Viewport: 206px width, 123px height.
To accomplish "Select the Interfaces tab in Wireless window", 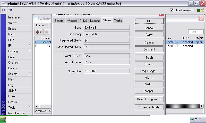I will [x=42, y=25].
